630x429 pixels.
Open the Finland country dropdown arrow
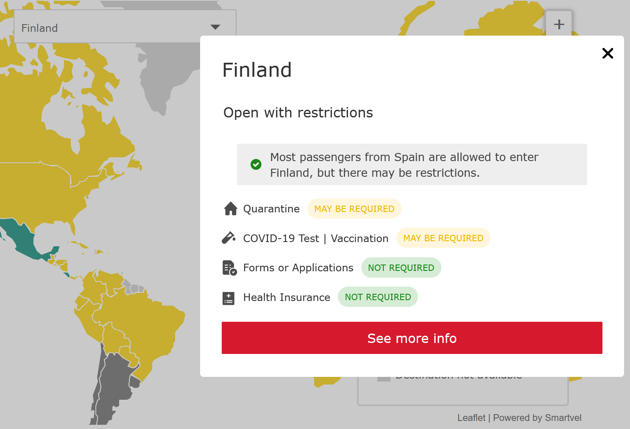(215, 27)
